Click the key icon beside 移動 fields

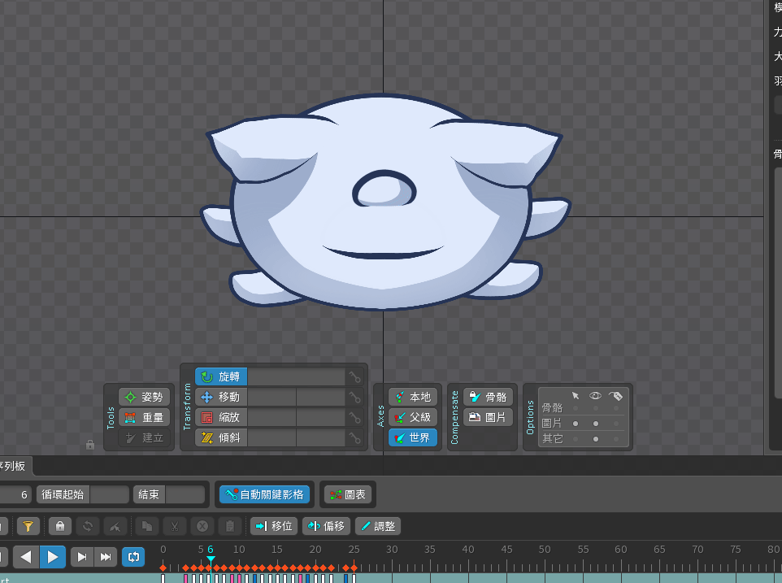click(354, 398)
